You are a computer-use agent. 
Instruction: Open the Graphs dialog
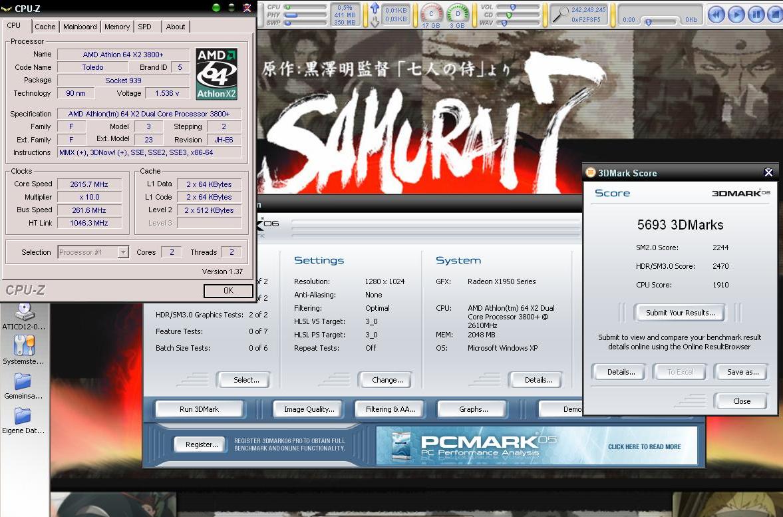pos(474,409)
